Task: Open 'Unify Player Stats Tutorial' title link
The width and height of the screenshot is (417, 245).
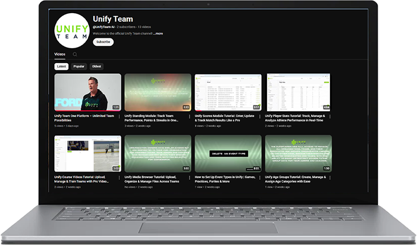Action: coord(295,118)
